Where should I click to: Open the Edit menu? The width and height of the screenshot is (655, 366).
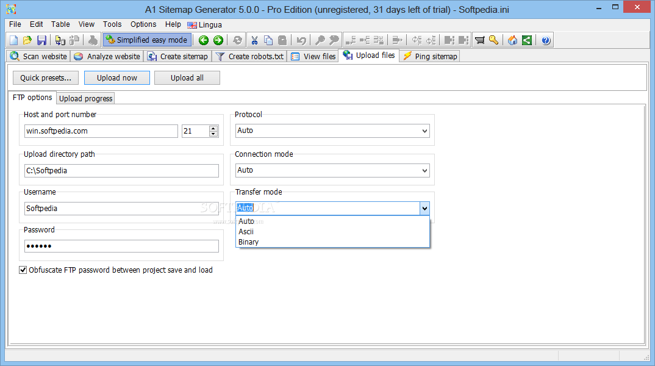pos(37,24)
